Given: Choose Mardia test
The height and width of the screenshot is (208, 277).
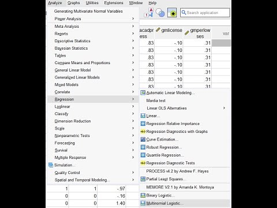Looking at the screenshot, I should pyautogui.click(x=185, y=101).
